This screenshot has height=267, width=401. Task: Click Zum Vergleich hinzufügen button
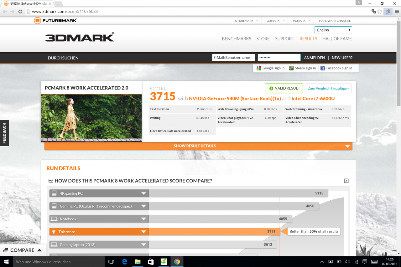328,88
